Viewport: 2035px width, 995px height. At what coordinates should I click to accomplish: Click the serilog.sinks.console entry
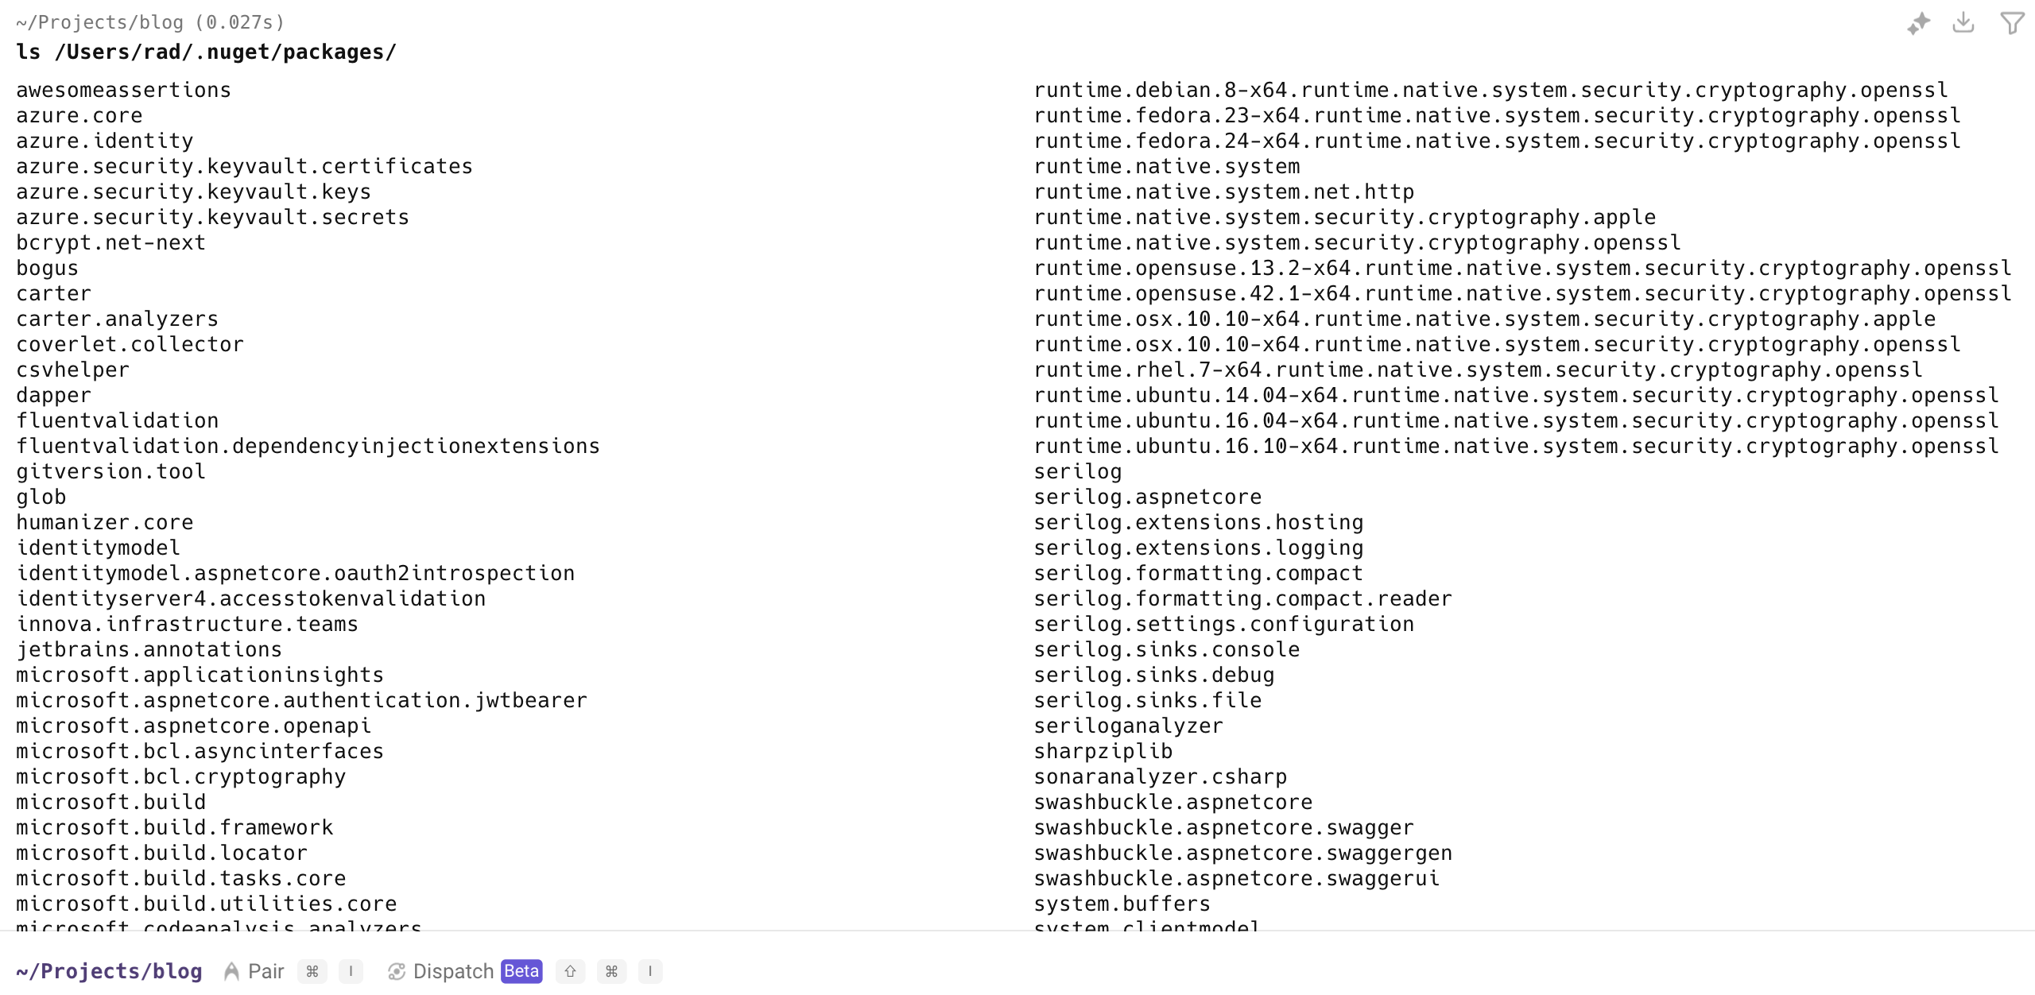click(1166, 650)
